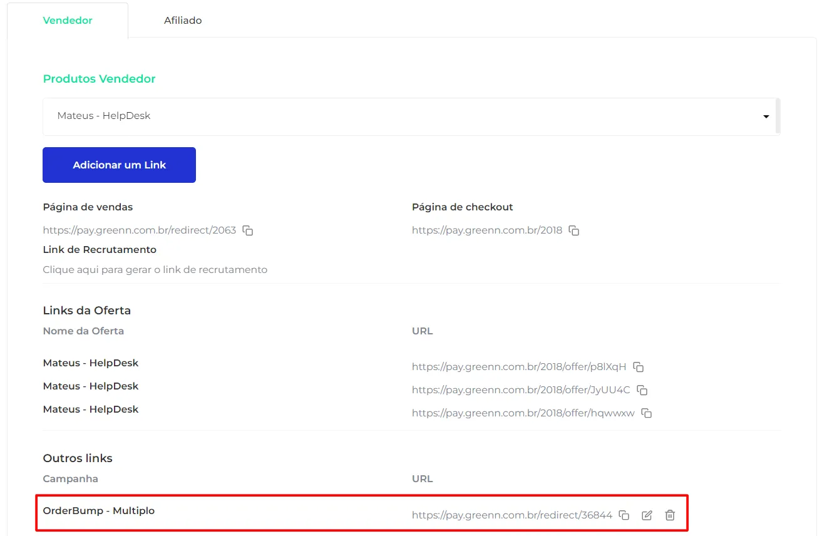Open the redirect/2063 sales page URL

[140, 230]
